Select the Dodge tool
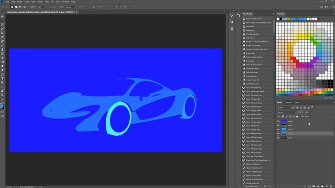Screen dimensions: 335x188 pos(2,70)
